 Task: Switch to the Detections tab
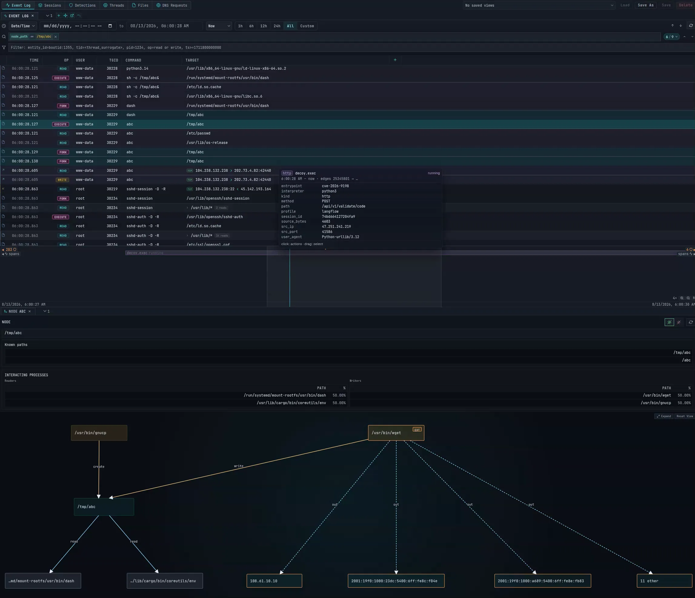pos(82,5)
